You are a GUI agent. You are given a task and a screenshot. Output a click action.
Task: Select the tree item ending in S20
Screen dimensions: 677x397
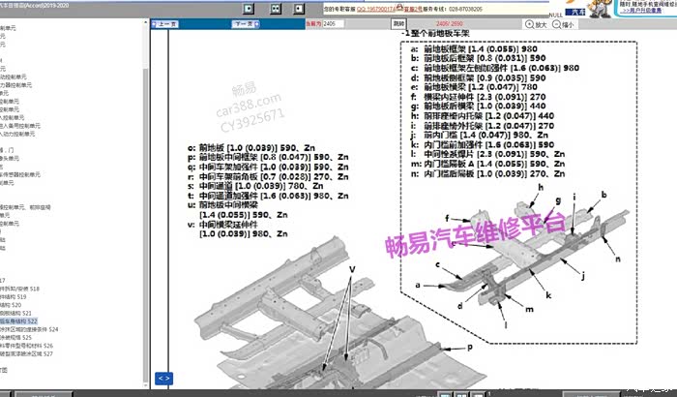(x=11, y=305)
